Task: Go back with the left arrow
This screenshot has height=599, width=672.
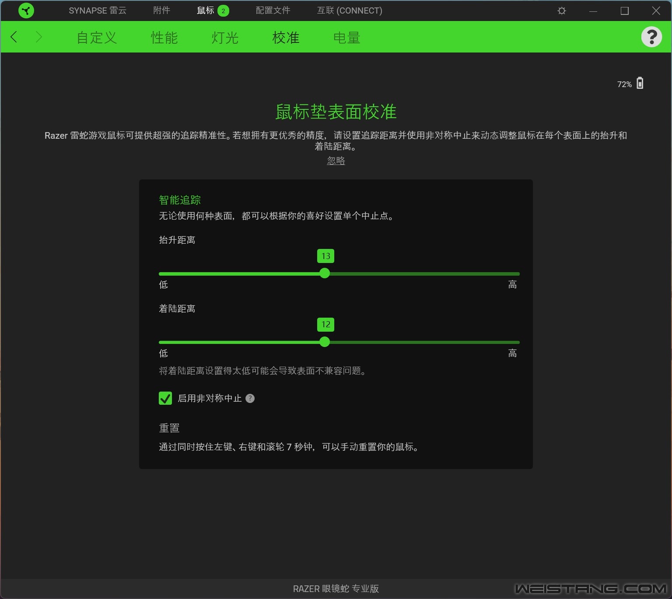Action: [14, 37]
